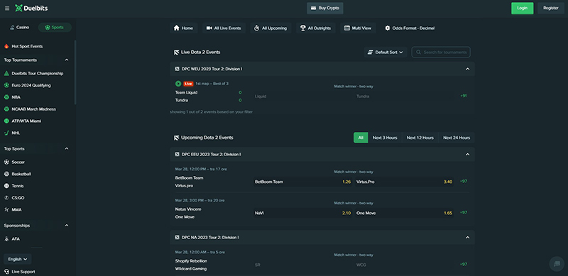Open All Outrights tab
The height and width of the screenshot is (276, 568).
[315, 28]
